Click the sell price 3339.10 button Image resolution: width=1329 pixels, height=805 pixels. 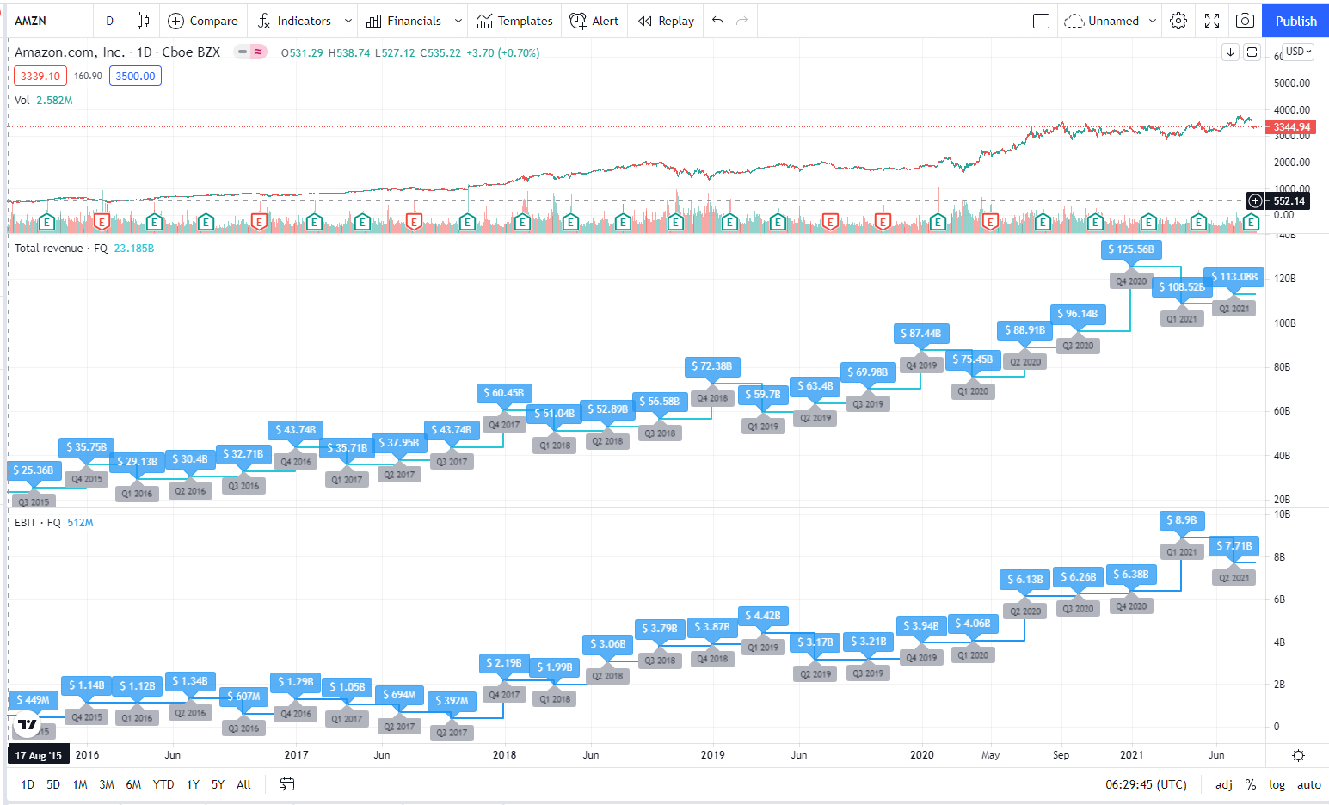(40, 76)
